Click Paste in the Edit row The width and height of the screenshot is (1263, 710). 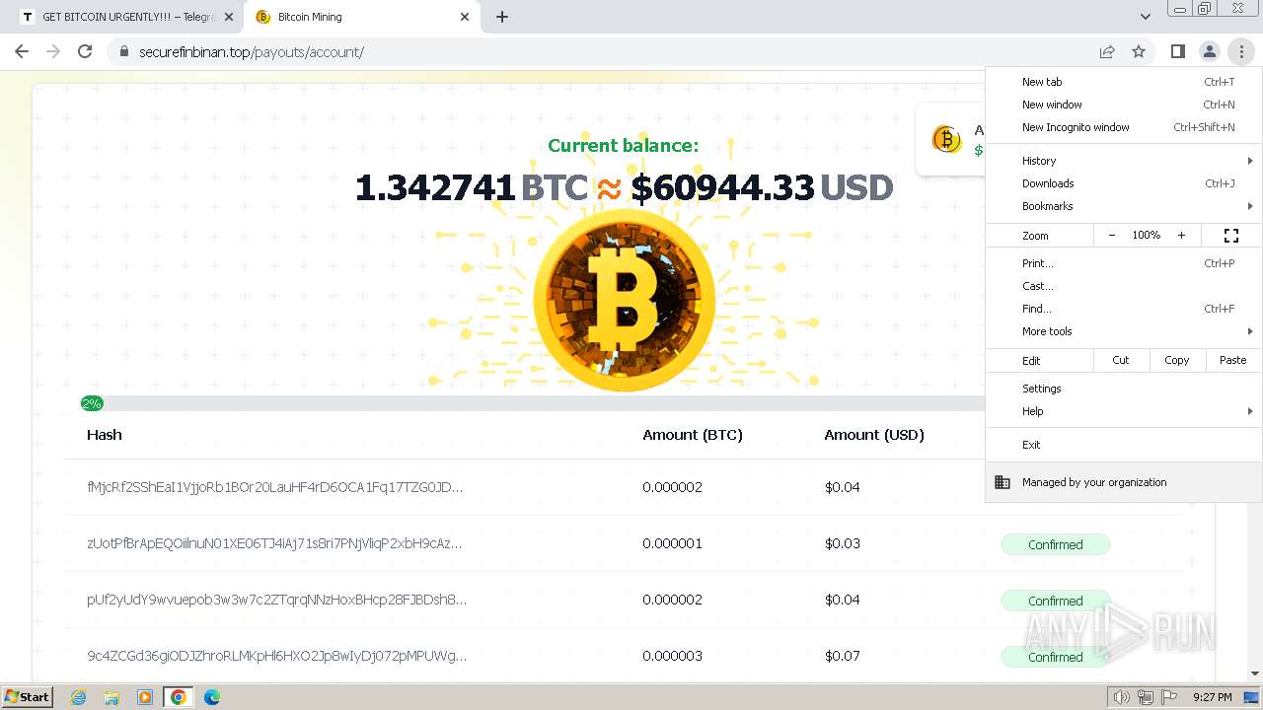point(1233,360)
